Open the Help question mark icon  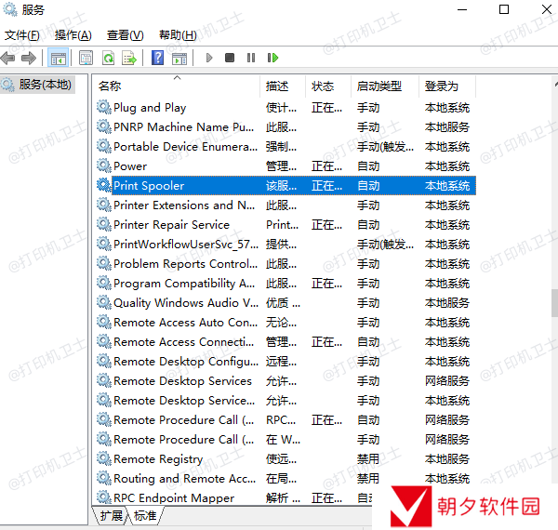pos(157,58)
